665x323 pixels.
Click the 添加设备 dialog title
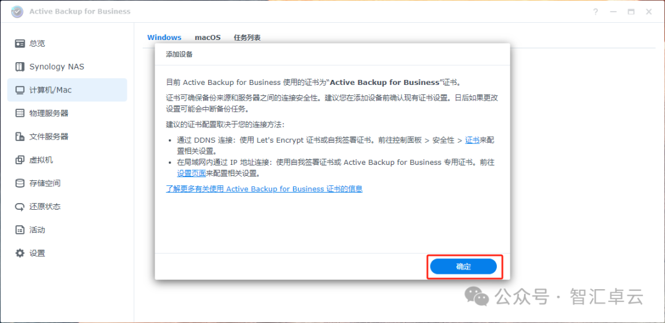[179, 54]
